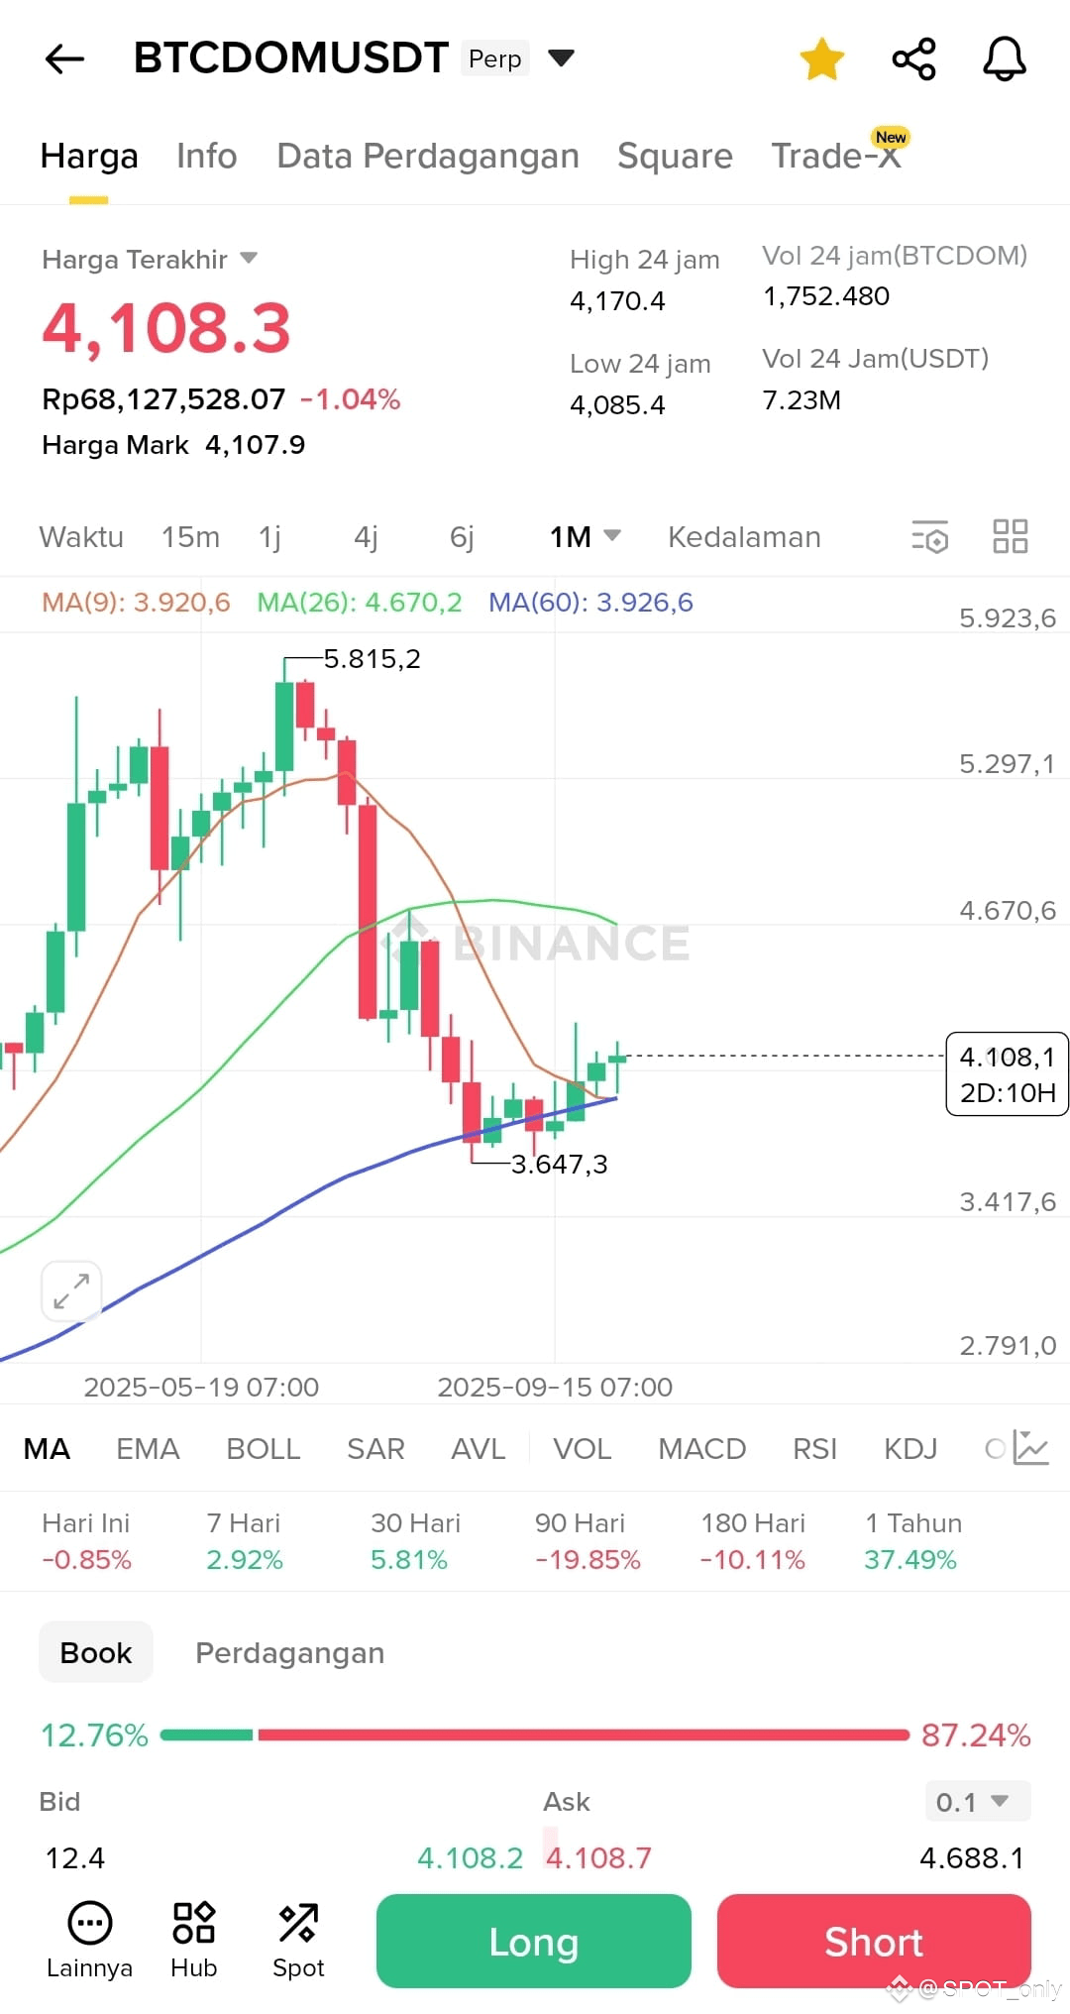This screenshot has height=2014, width=1070.
Task: Switch to the Perdagangan tab
Action: [289, 1652]
